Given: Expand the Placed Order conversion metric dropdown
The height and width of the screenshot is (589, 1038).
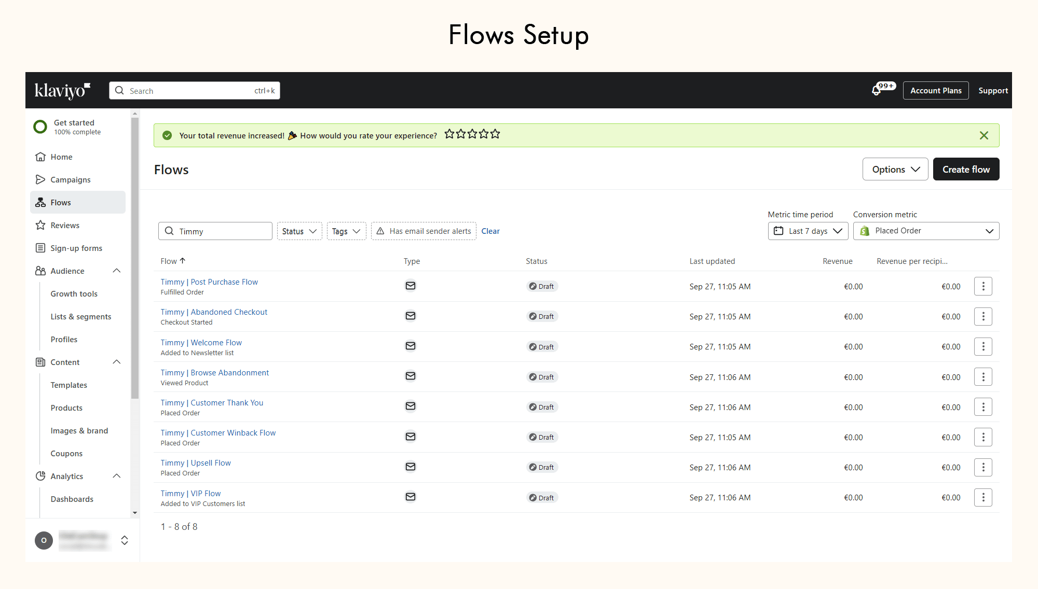Looking at the screenshot, I should coord(926,231).
